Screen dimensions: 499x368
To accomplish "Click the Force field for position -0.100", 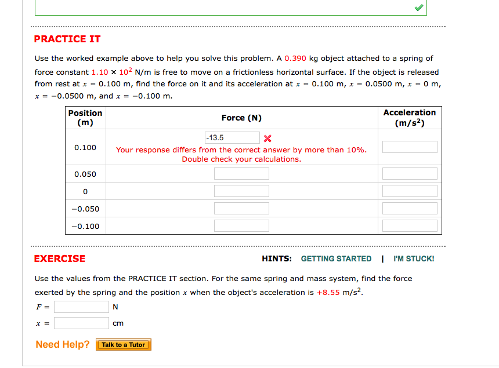I will click(x=241, y=225).
